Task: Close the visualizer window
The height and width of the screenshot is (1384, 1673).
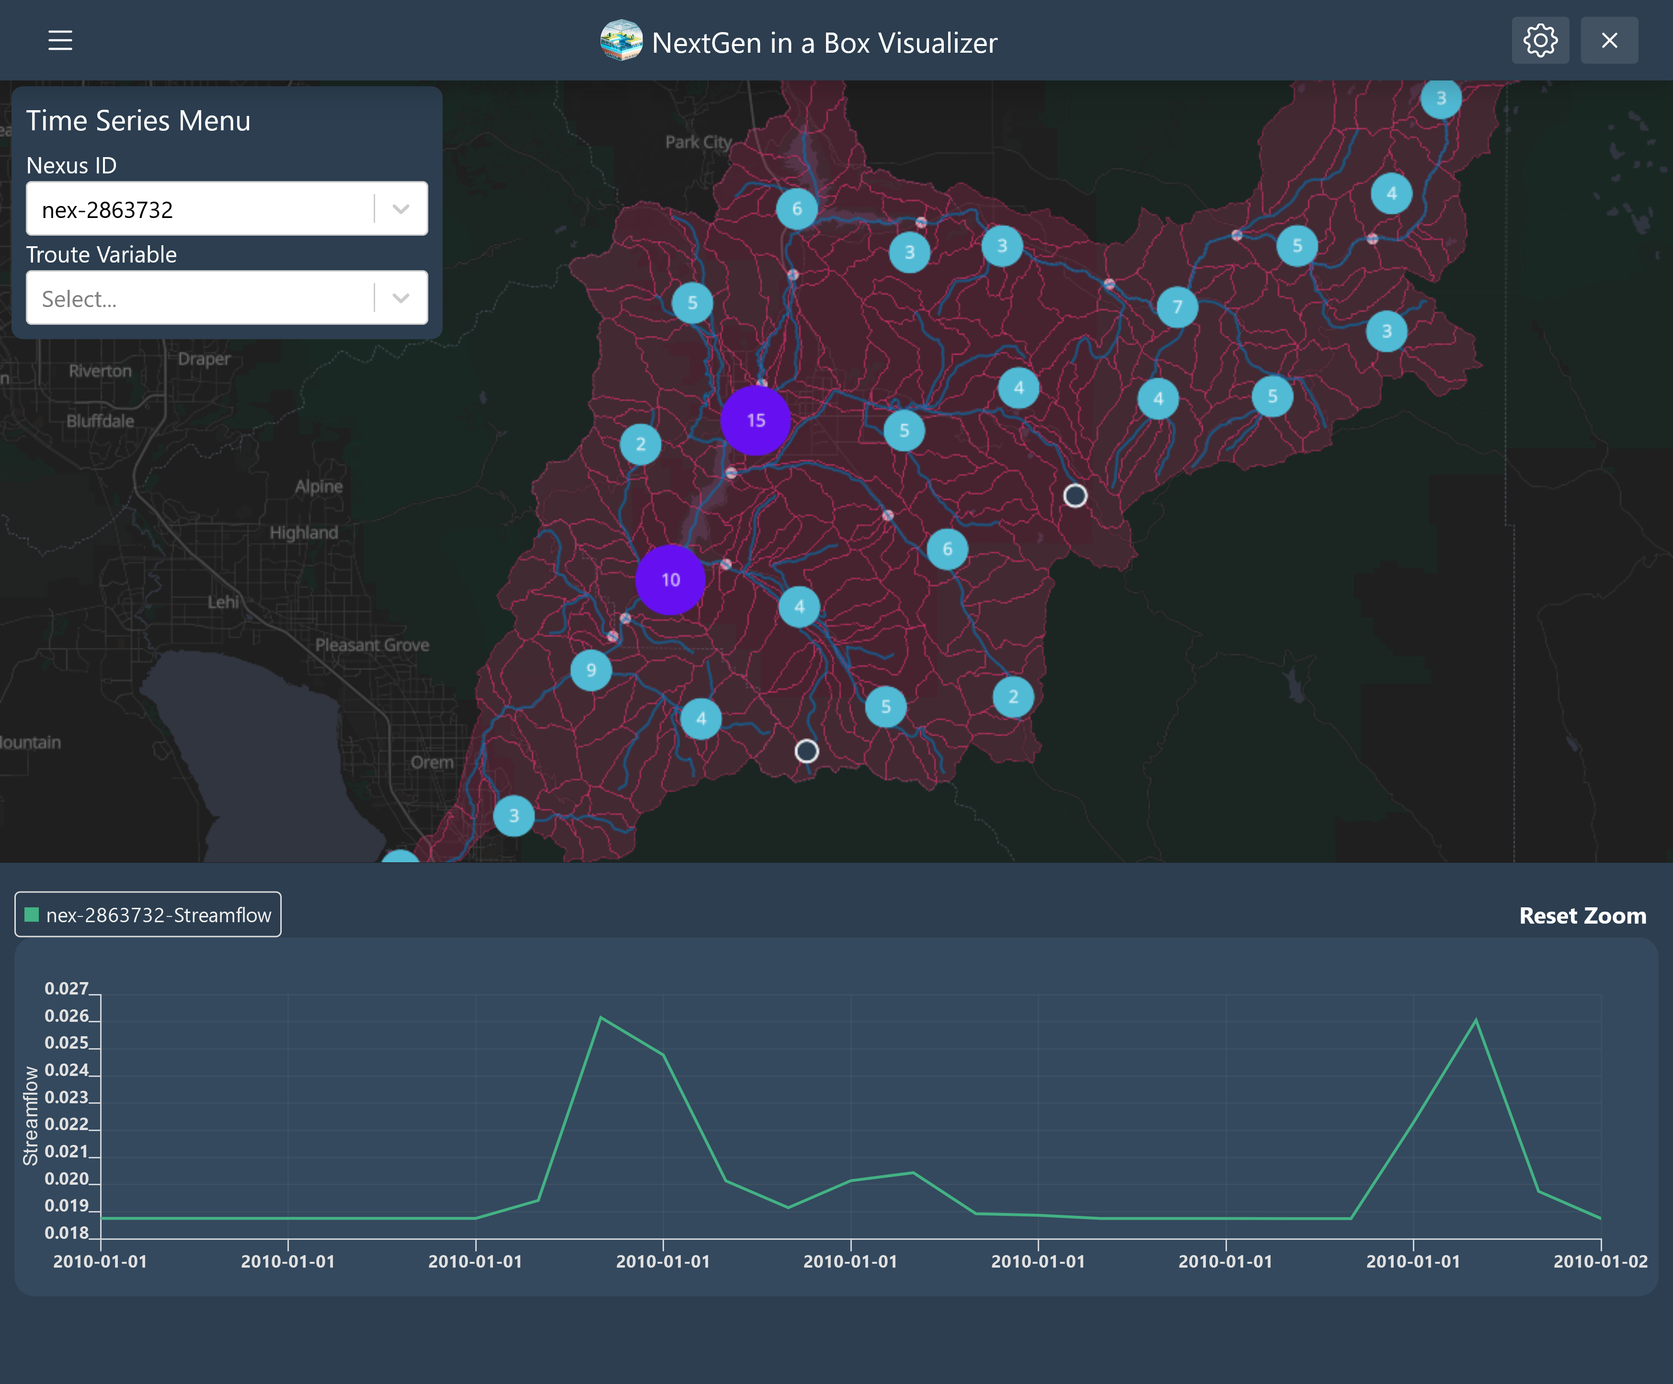Action: (x=1608, y=41)
